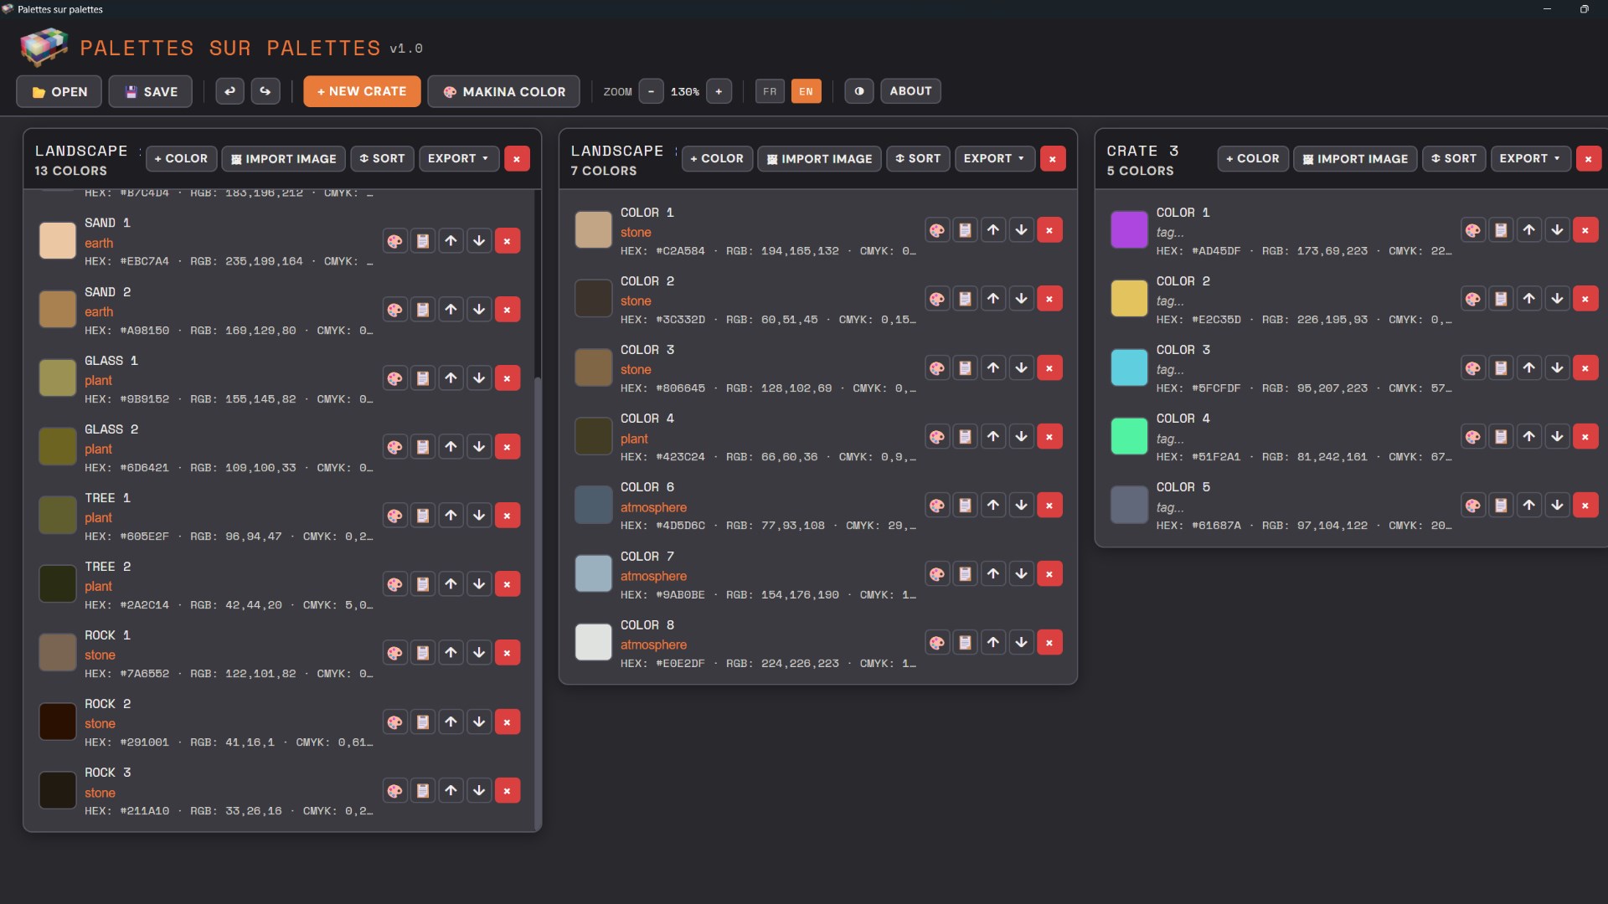Viewport: 1608px width, 904px height.
Task: Open Crate 3 EXPORT dropdown
Action: pyautogui.click(x=1530, y=158)
